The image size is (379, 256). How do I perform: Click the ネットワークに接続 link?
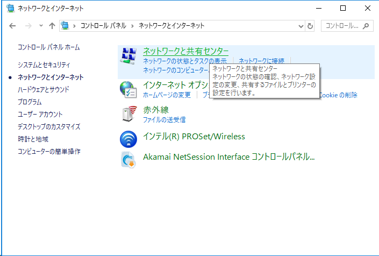pos(261,61)
